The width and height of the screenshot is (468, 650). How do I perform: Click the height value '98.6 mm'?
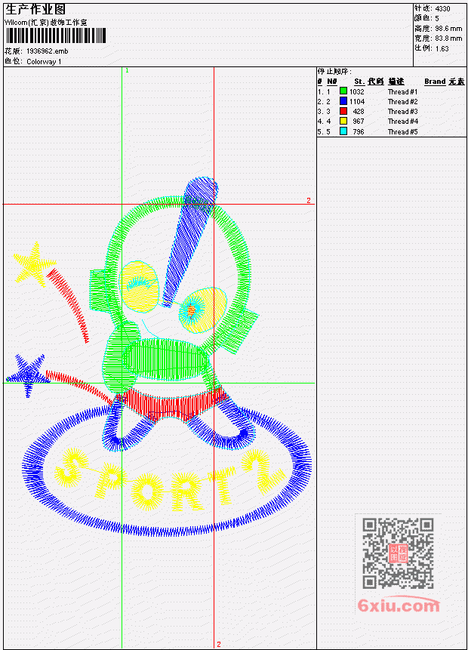(x=448, y=29)
